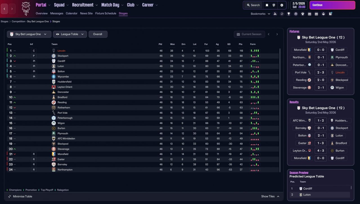
Task: Click the Stockport badge in league table
Action: 54,56
